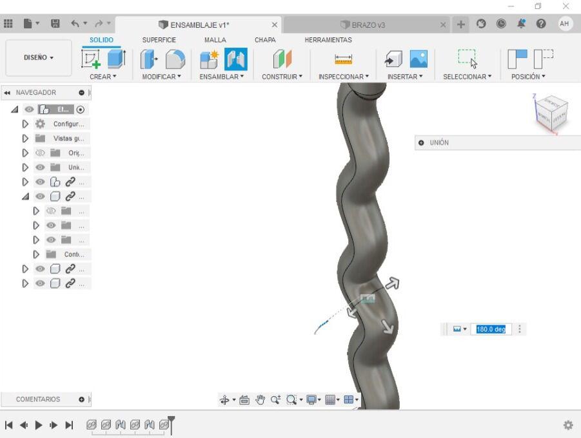Select the Measure tool
The image size is (581, 438).
click(343, 59)
